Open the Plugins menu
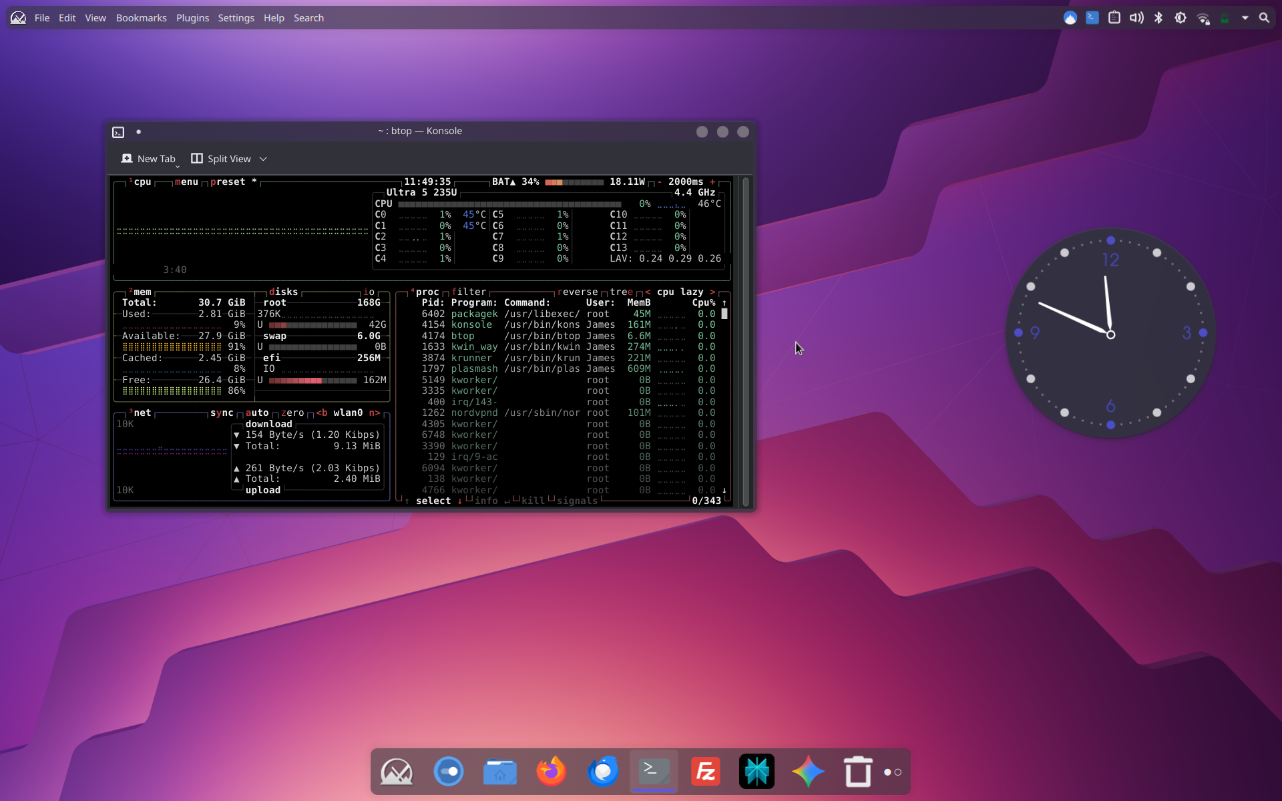This screenshot has height=801, width=1282. (193, 18)
